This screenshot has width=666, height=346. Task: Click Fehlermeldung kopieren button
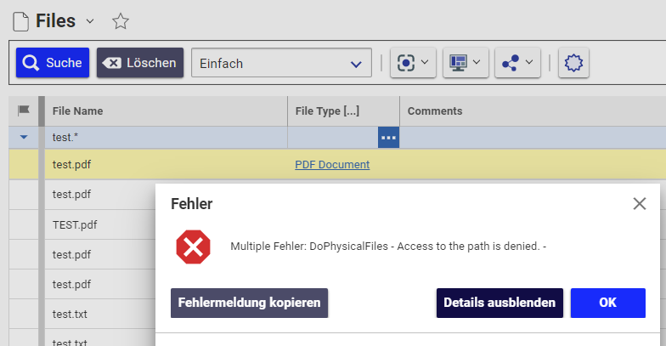coord(249,303)
